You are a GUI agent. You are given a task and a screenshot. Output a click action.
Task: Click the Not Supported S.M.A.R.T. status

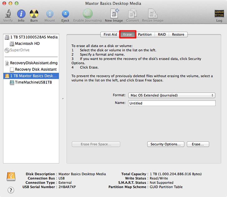[162, 183]
